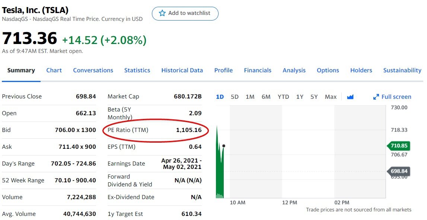Select the Max chart range
427x220 pixels.
331,97
